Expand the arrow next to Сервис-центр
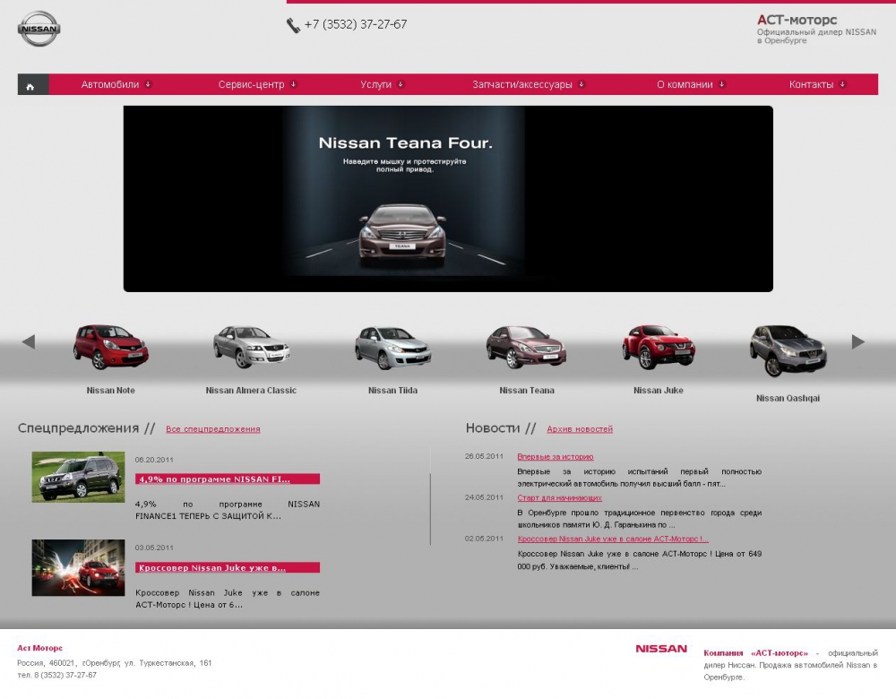This screenshot has height=699, width=896. 293,84
